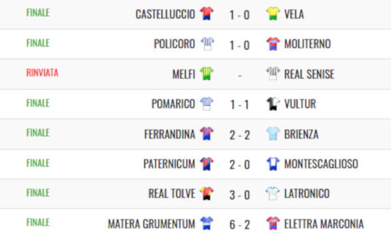The width and height of the screenshot is (391, 237).
Task: Click the Melfi green striped jersey icon
Action: pos(207,73)
